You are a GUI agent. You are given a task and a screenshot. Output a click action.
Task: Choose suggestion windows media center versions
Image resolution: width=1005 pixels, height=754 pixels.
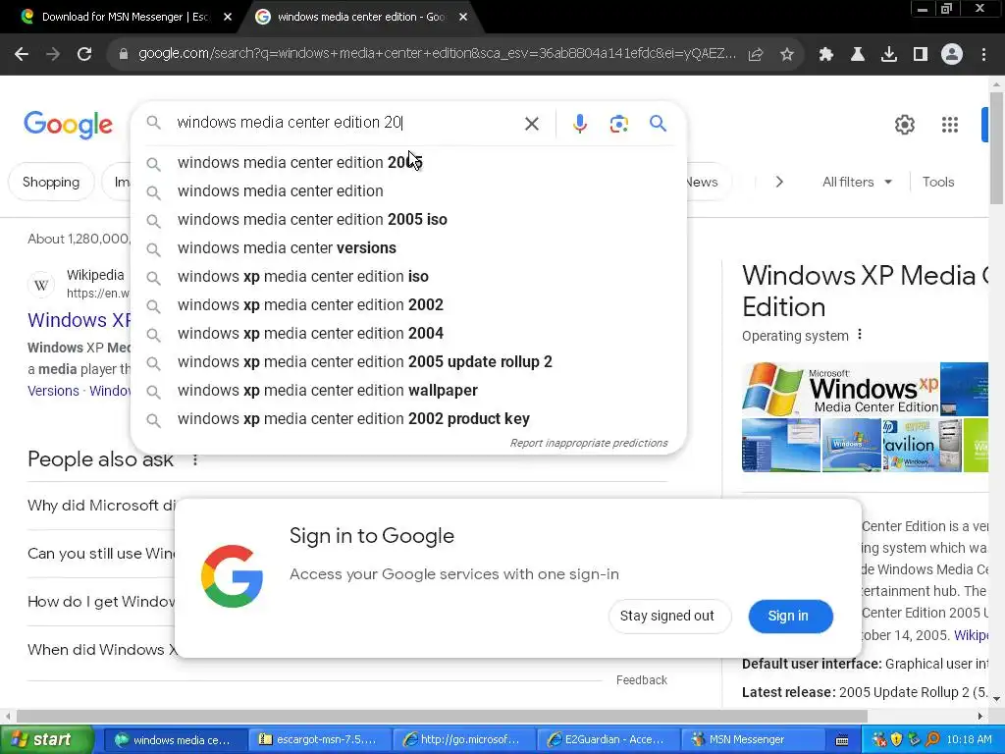(408, 248)
